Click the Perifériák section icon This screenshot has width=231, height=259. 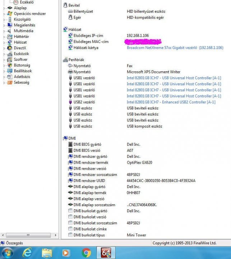pyautogui.click(x=65, y=59)
